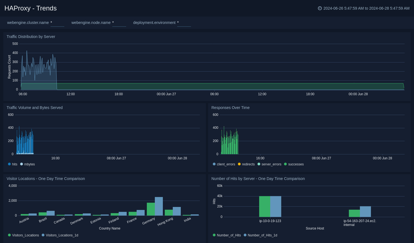Click the ip-54-163-207-24 green hits bar
414x243 pixels.
point(354,213)
